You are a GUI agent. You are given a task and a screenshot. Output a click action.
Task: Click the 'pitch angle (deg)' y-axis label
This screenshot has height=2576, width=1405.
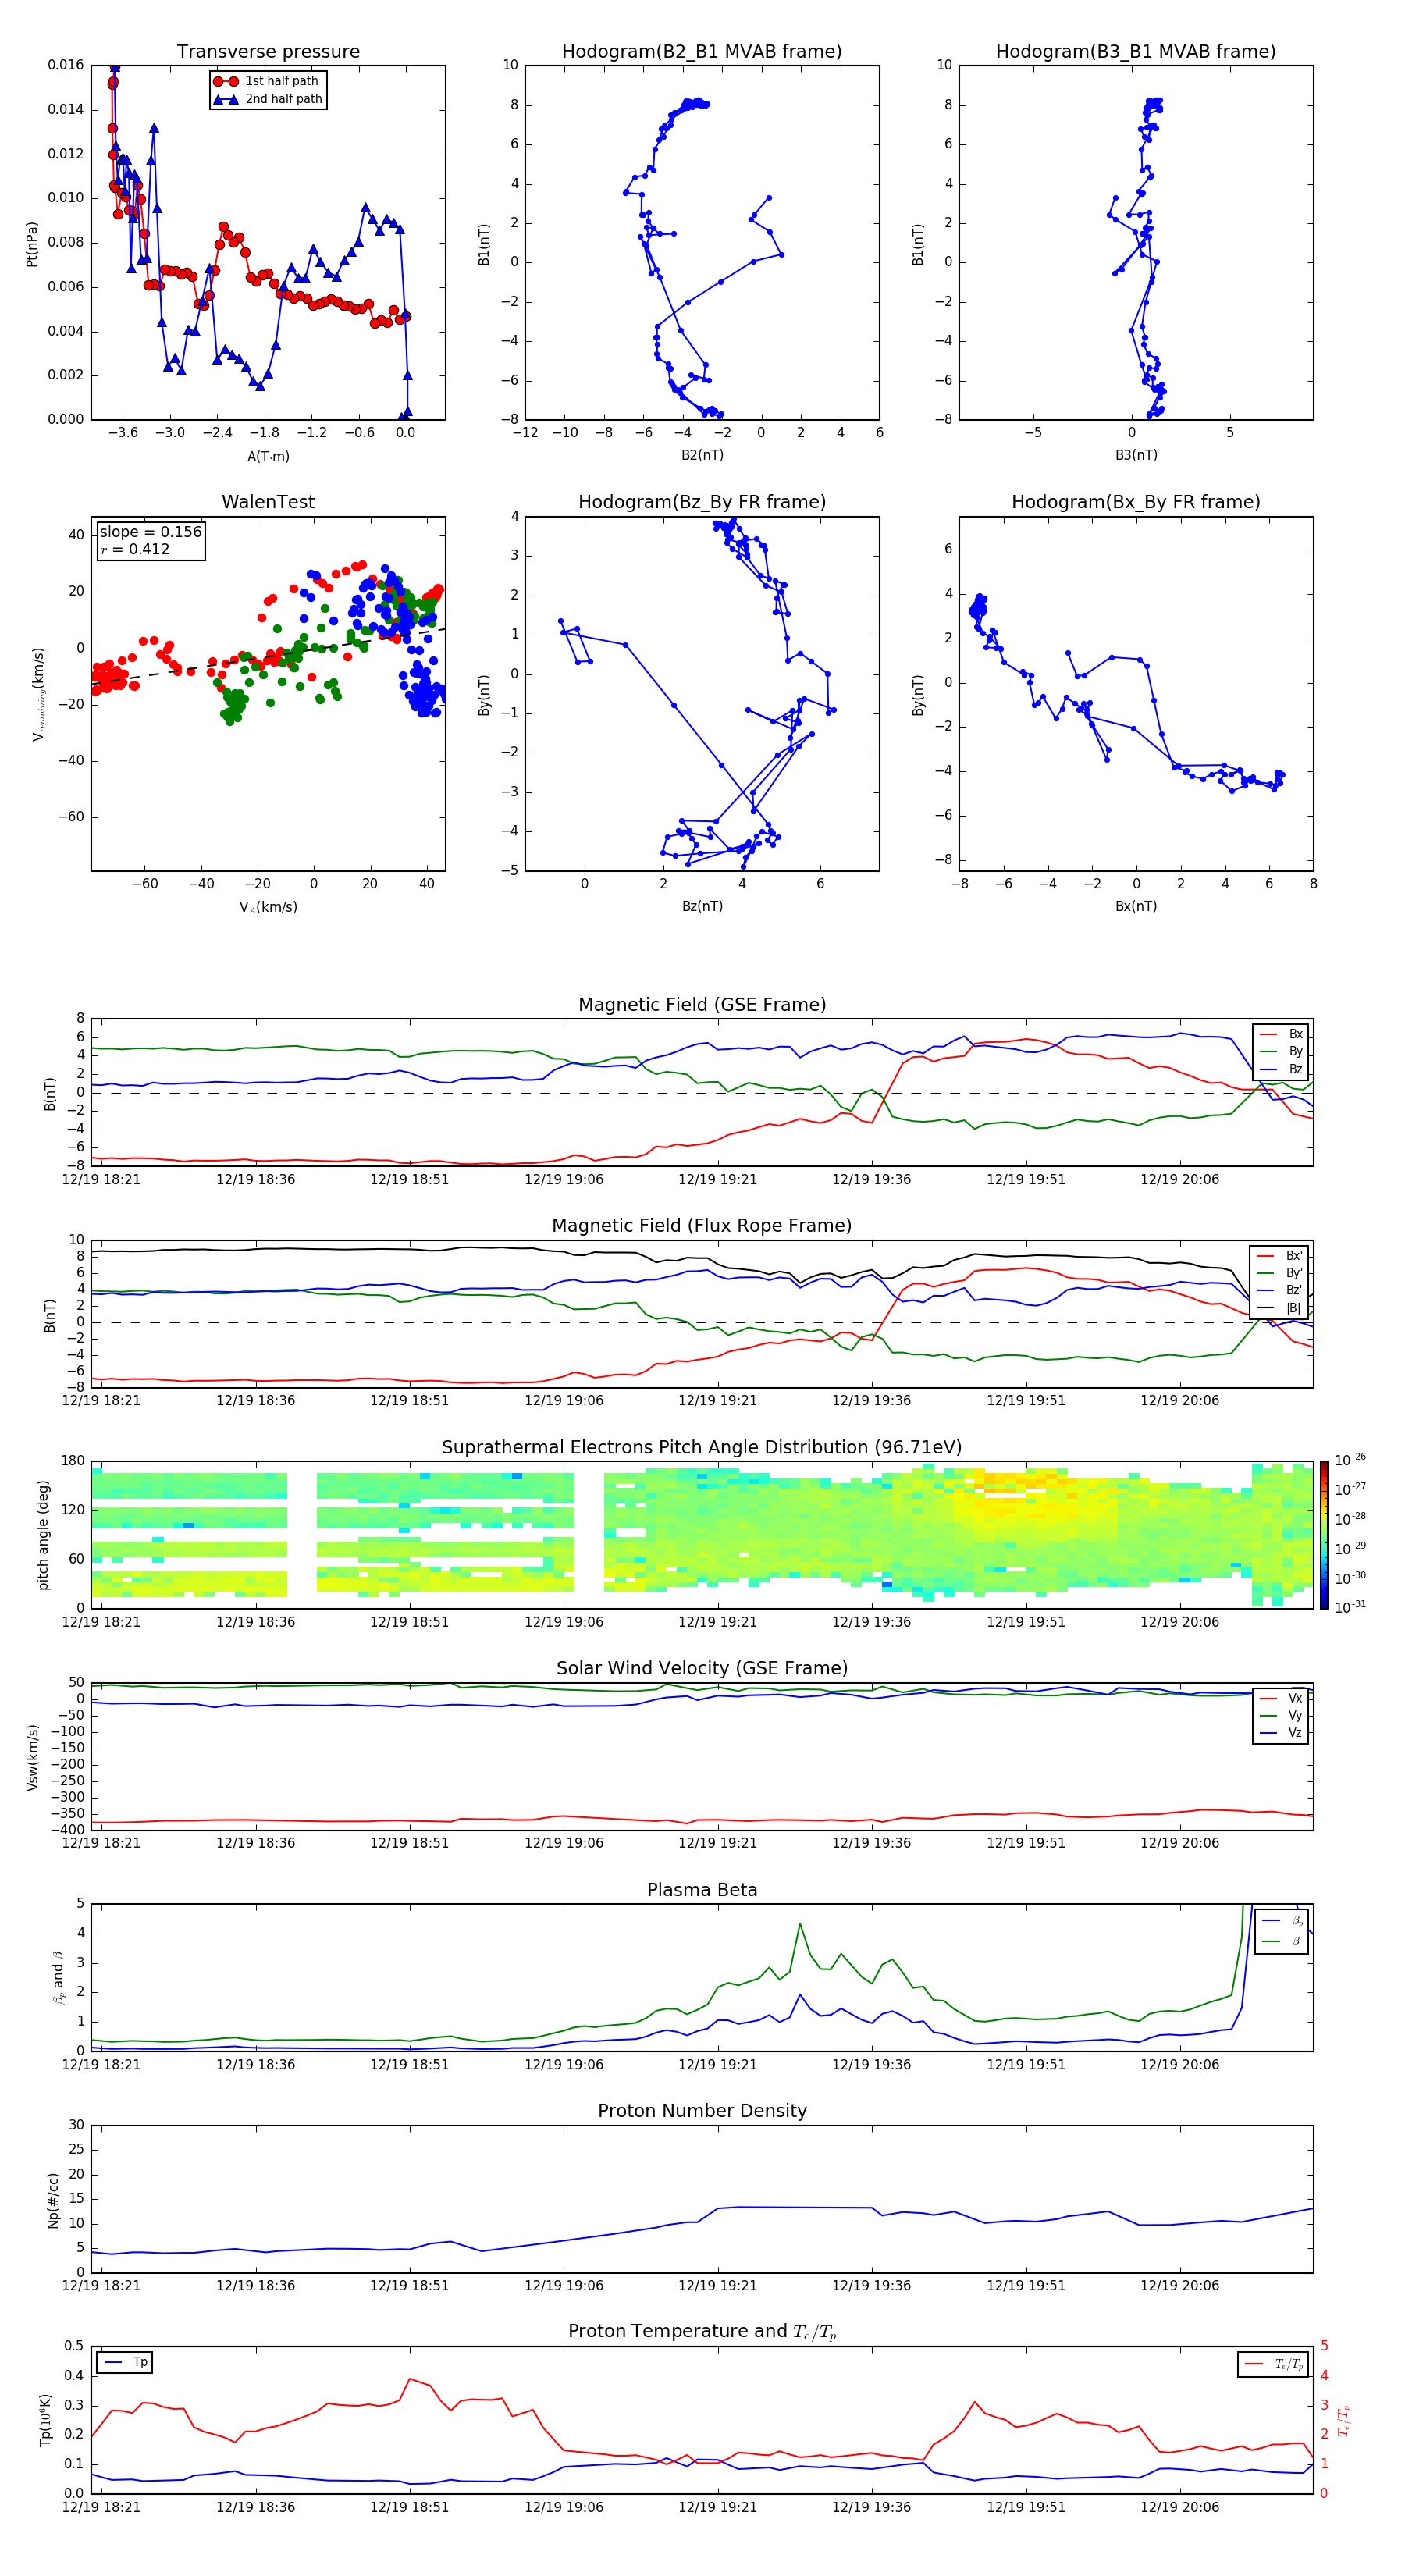click(x=43, y=1535)
